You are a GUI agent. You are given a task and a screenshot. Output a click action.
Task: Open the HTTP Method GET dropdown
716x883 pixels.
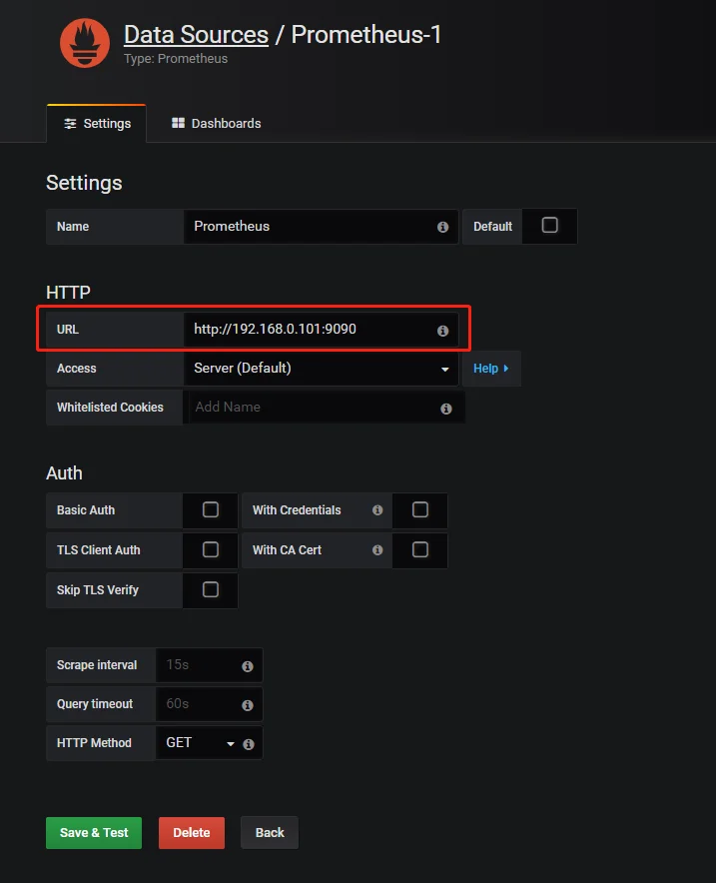point(200,743)
